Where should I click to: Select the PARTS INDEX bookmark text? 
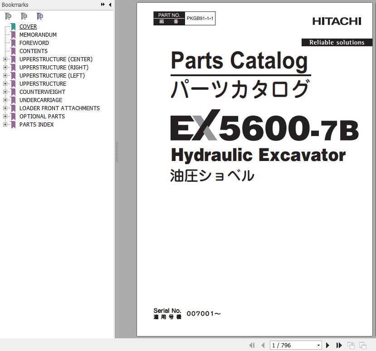point(36,124)
